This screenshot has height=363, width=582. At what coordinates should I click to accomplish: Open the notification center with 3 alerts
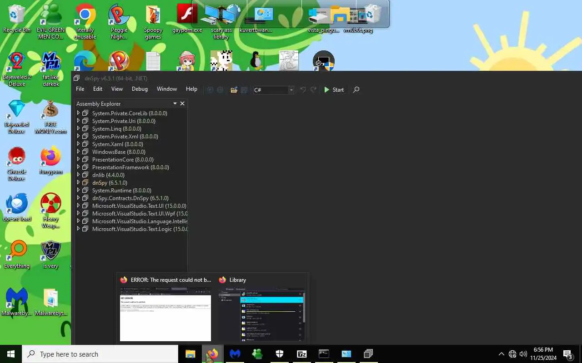pyautogui.click(x=568, y=354)
